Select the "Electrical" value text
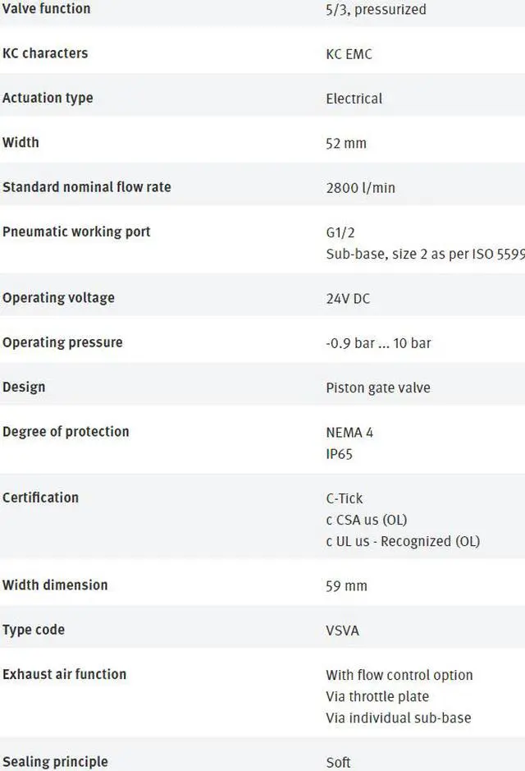The height and width of the screenshot is (771, 525). 354,99
